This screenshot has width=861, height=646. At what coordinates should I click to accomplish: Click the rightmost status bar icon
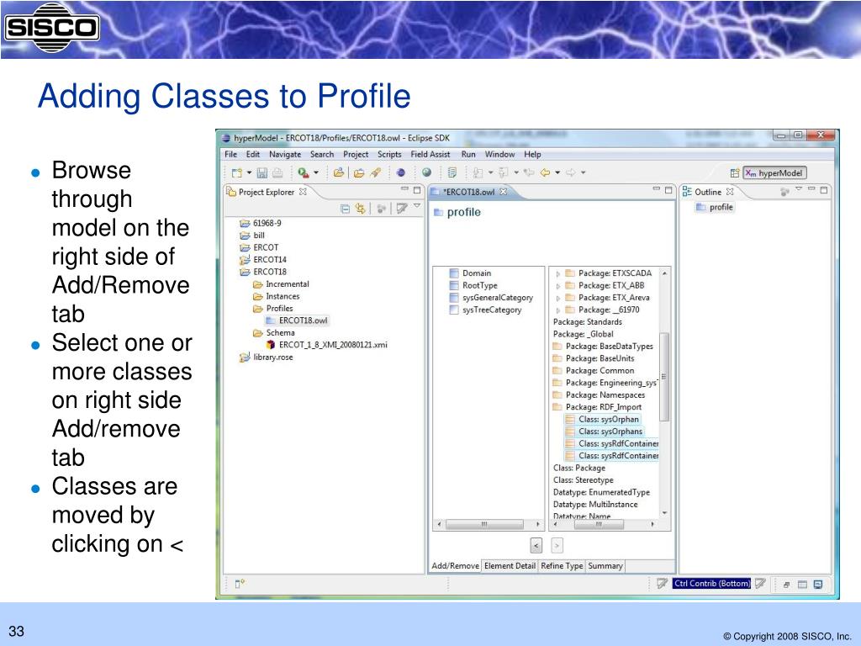(818, 585)
